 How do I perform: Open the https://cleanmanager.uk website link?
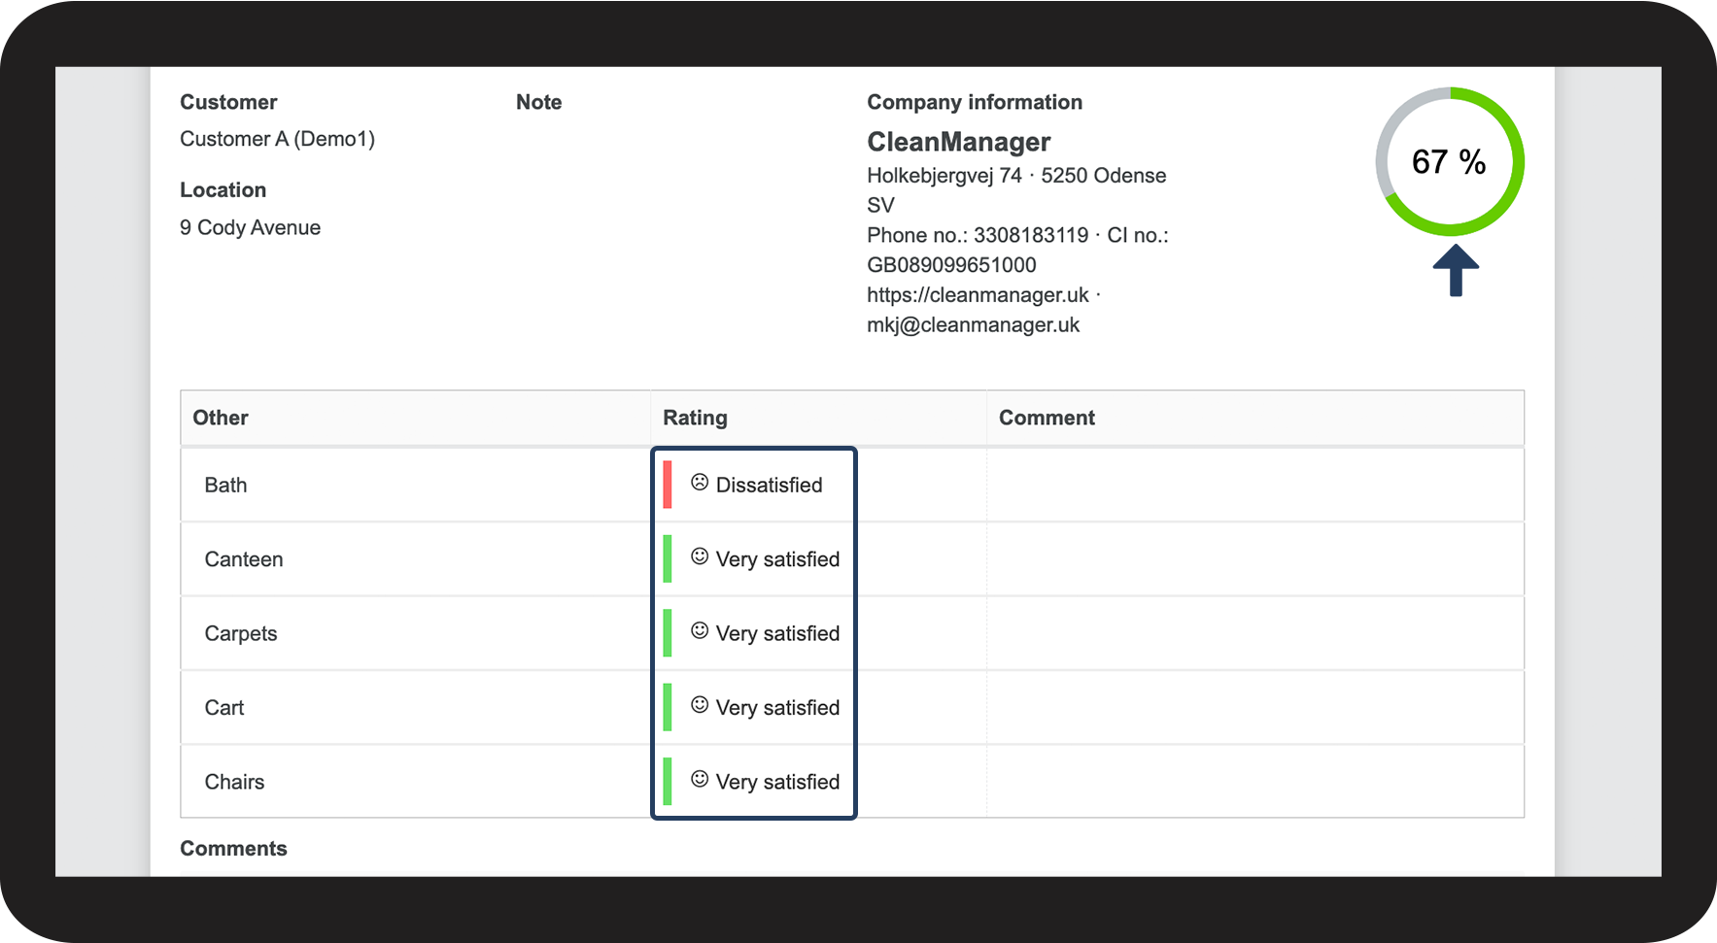pos(978,295)
